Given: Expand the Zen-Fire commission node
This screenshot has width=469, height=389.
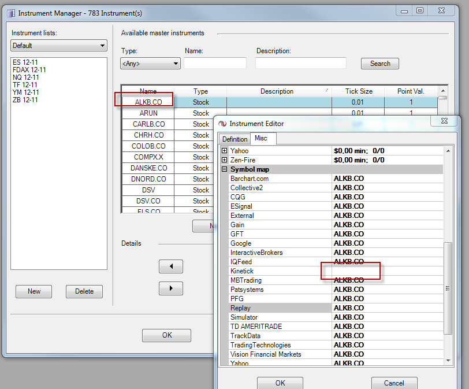Looking at the screenshot, I should point(224,160).
